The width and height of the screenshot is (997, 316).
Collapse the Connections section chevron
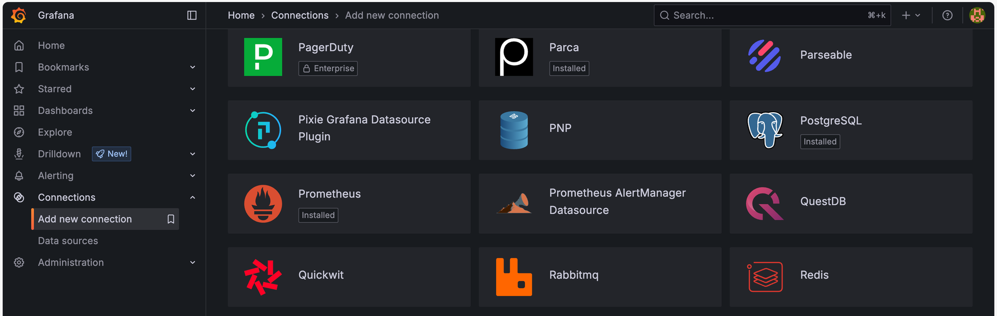pyautogui.click(x=192, y=197)
